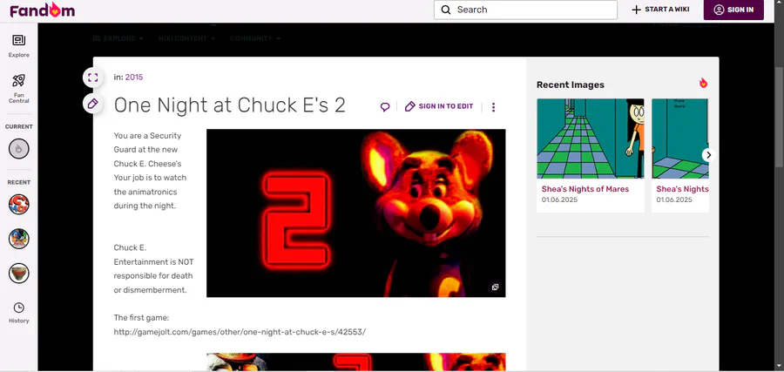
Task: Open the third recent wiki avatar
Action: [19, 274]
